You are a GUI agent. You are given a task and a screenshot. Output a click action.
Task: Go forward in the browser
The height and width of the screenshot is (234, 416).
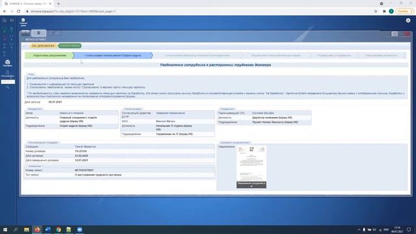pyautogui.click(x=12, y=12)
